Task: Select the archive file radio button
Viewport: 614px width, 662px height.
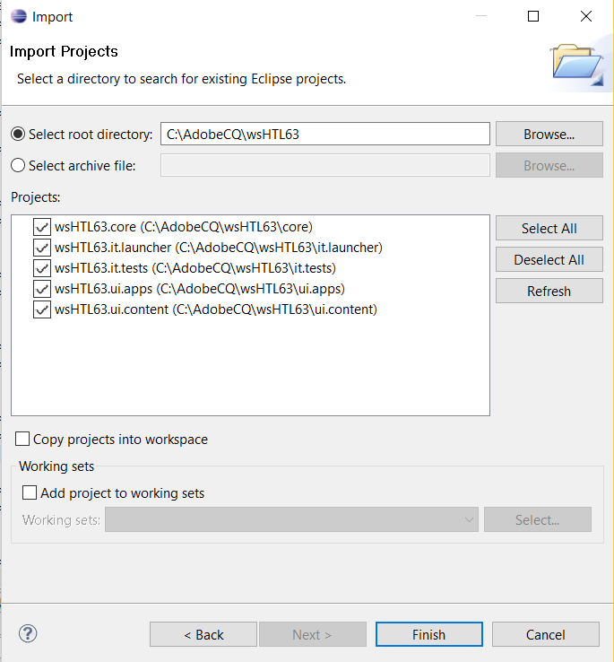Action: click(18, 165)
